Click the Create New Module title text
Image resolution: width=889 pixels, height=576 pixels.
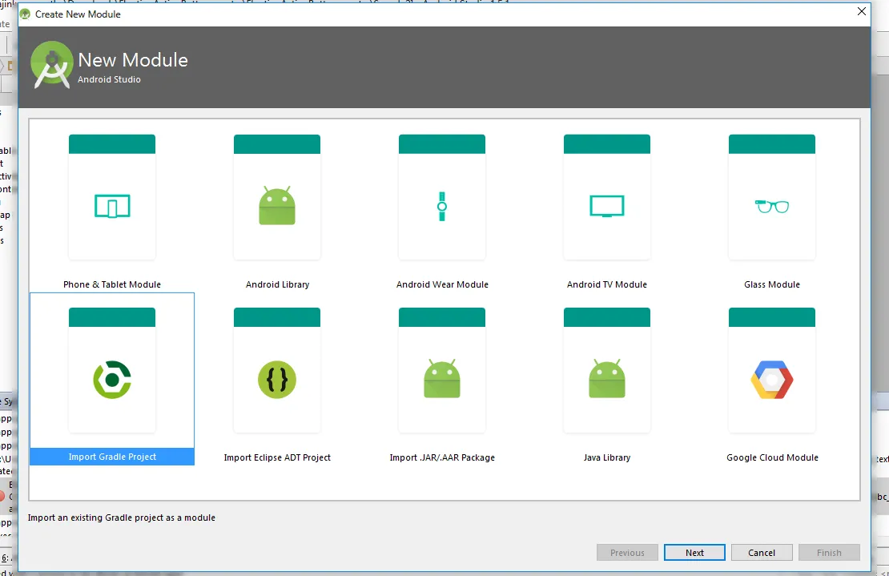78,14
